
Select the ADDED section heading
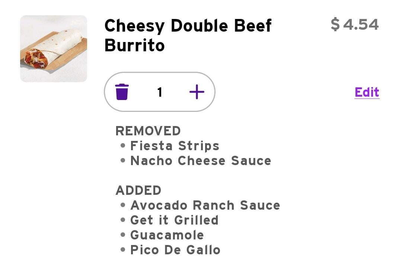pos(138,190)
